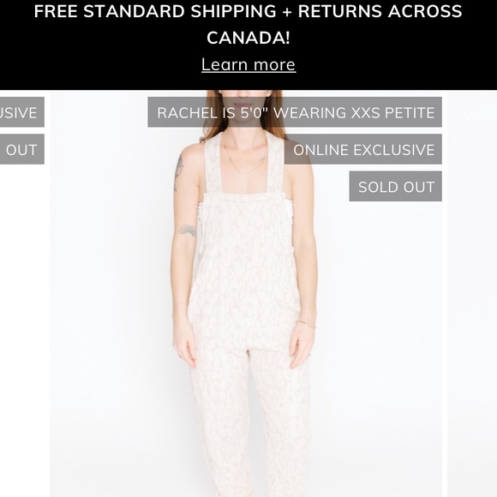Screen dimensions: 497x497
Task: Select the full Online Exclusive badge
Action: 363,149
